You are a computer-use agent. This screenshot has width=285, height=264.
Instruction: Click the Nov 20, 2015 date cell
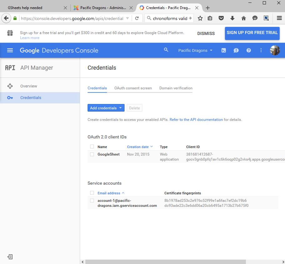point(138,154)
